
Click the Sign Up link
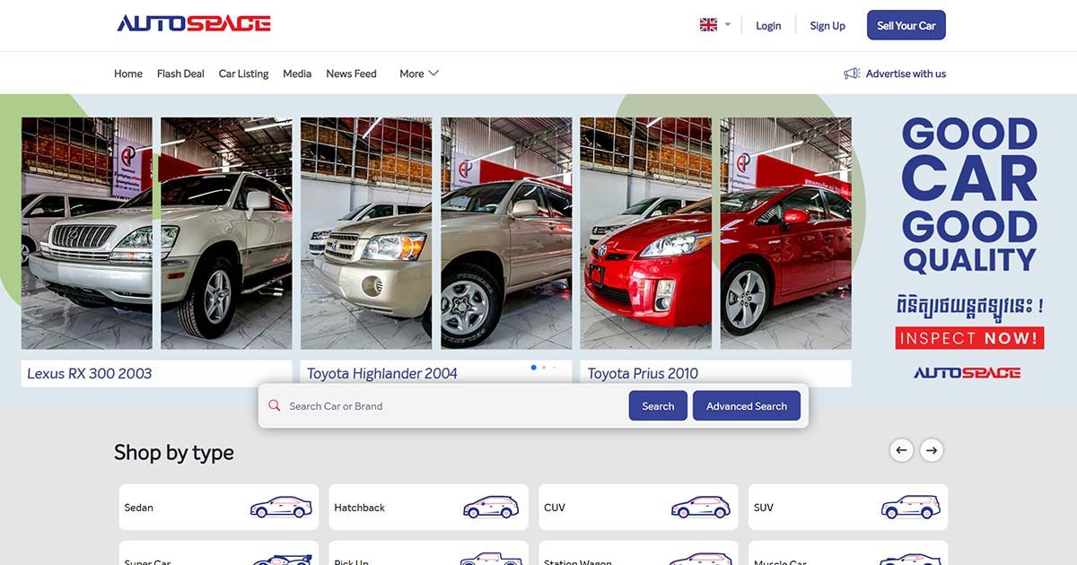point(827,25)
